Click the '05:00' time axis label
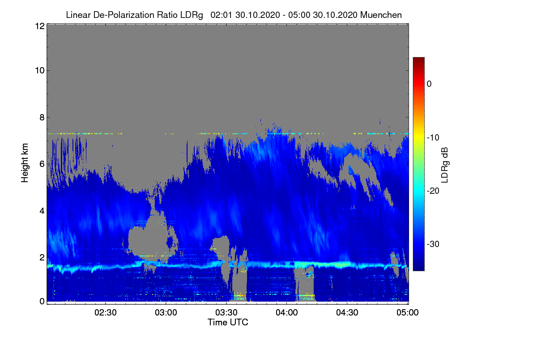537x358 pixels. click(x=408, y=312)
